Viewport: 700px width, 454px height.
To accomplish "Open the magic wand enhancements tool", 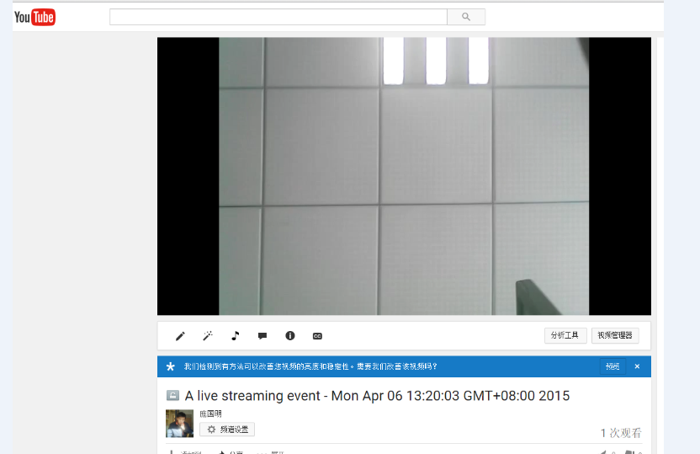I will (x=208, y=335).
